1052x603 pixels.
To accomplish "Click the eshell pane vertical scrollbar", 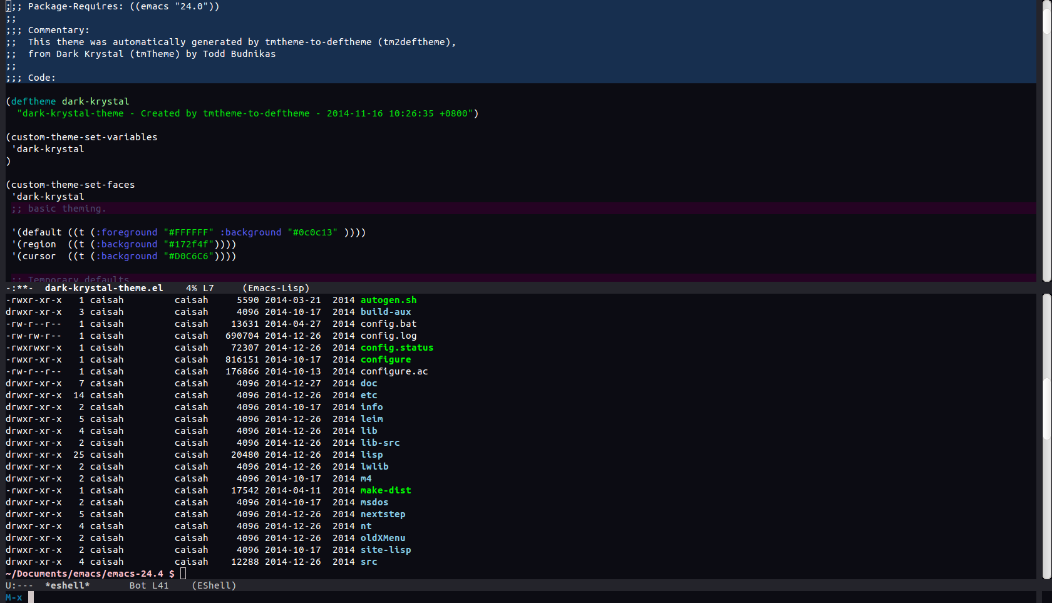I will tap(1046, 436).
